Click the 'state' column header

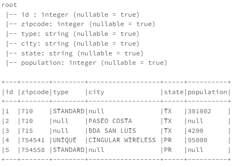pos(174,92)
